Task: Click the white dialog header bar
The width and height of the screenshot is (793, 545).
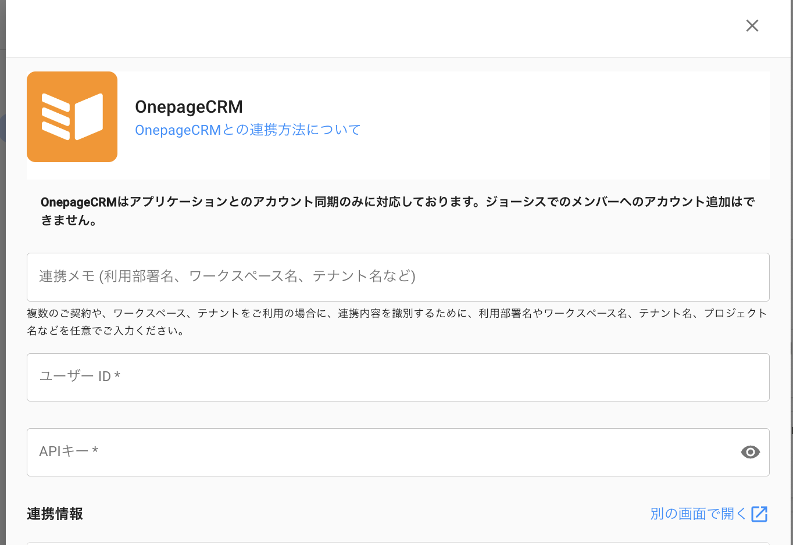Action: click(372, 28)
